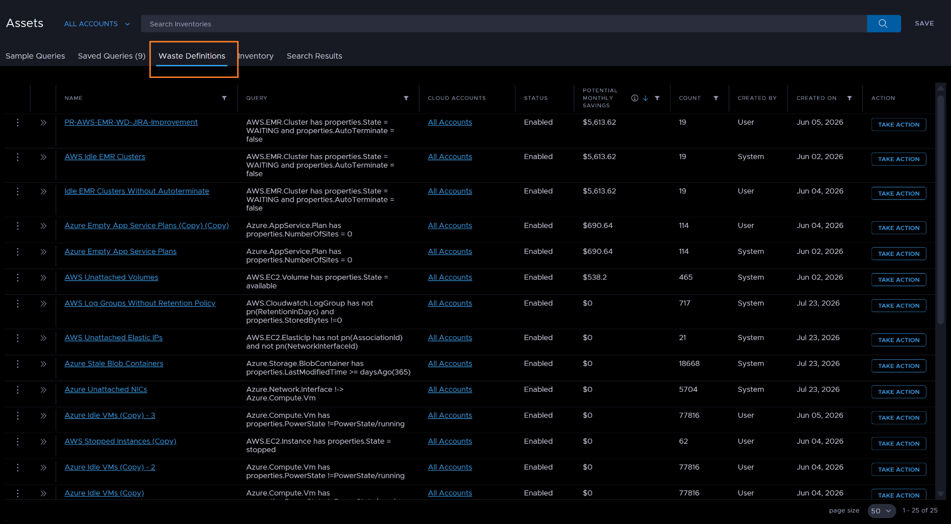This screenshot has height=524, width=951.
Task: Open filter for Potential Monthly Savings column
Action: coord(657,98)
